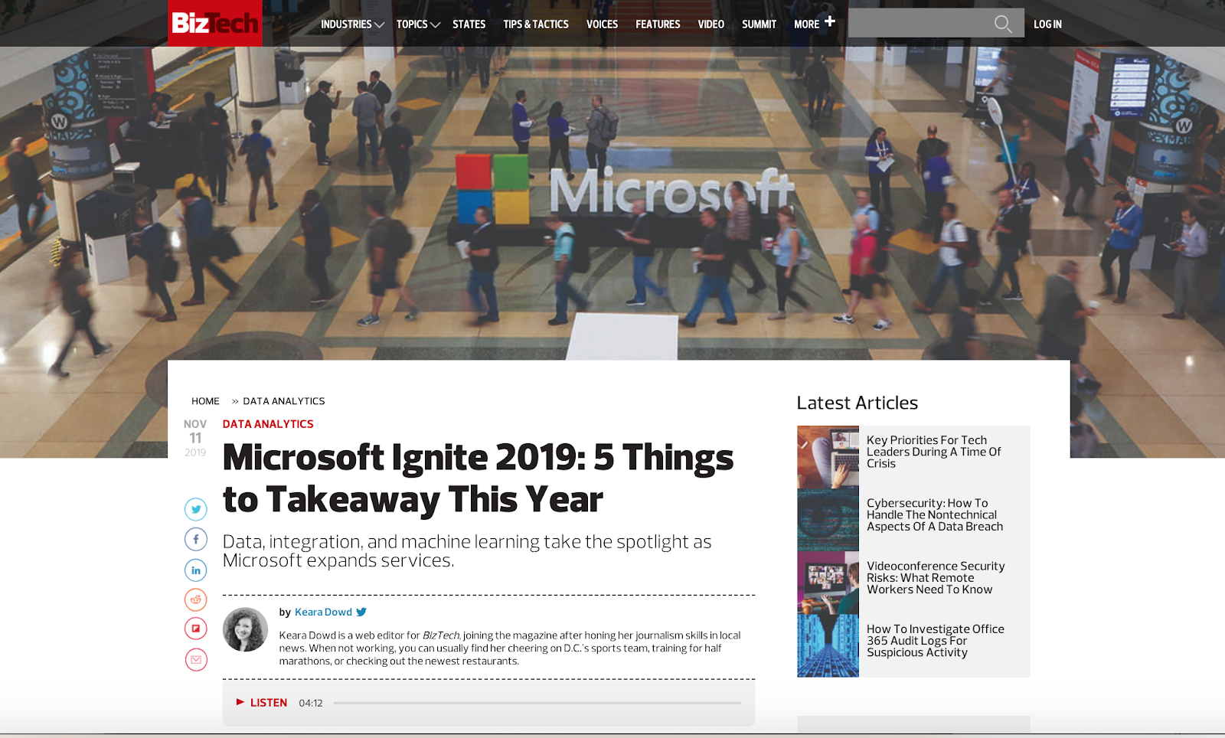Click Office 365 Audit Logs thumbnail
1225x738 pixels.
click(x=828, y=645)
